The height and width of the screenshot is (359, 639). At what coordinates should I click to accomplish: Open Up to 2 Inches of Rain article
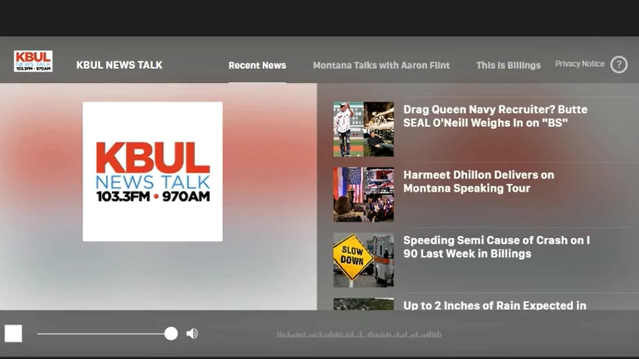pyautogui.click(x=495, y=305)
